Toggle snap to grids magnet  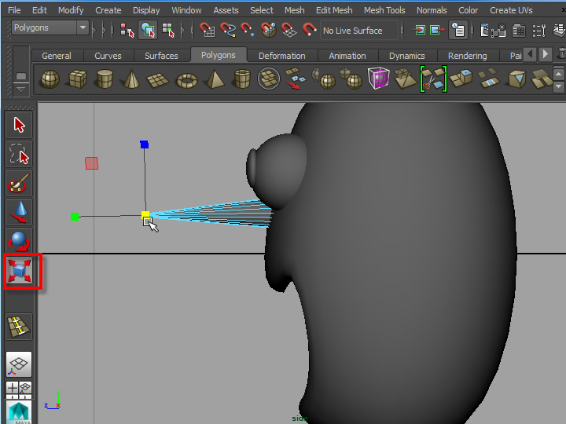pos(208,31)
